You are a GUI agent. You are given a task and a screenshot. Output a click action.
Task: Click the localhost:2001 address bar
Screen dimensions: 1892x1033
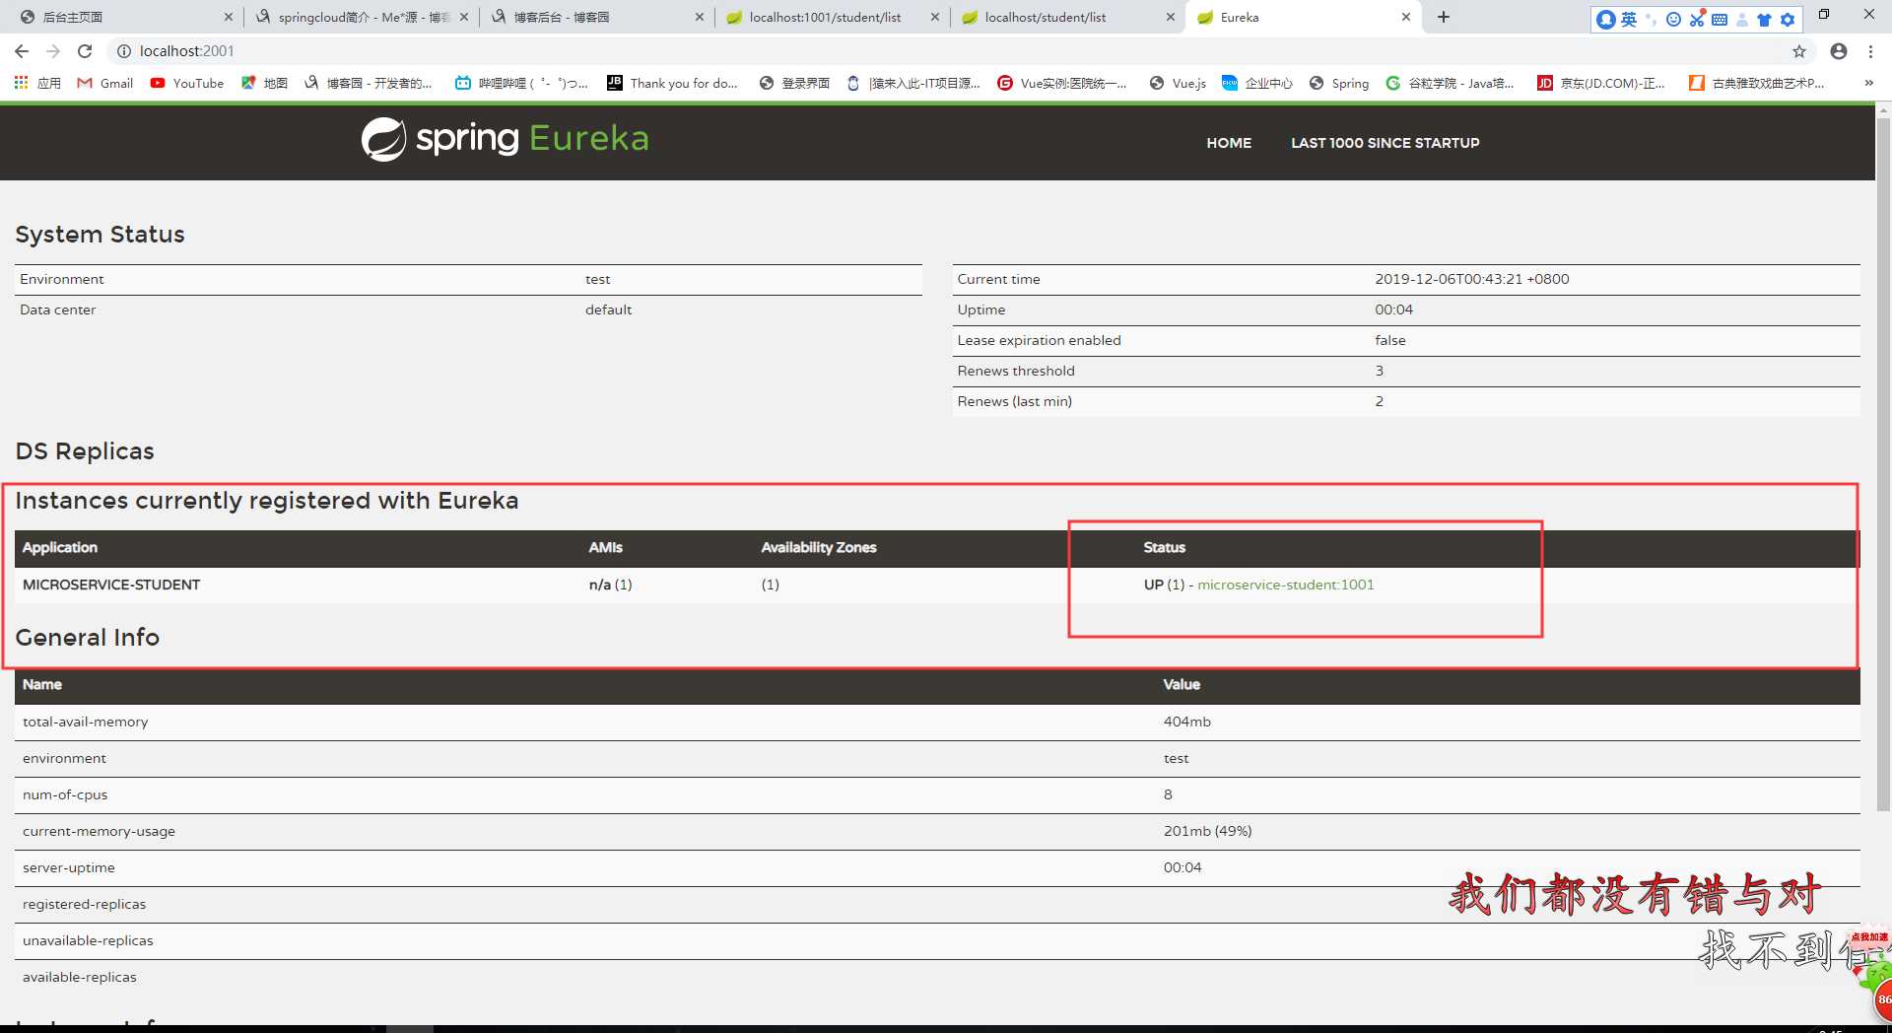(x=946, y=51)
